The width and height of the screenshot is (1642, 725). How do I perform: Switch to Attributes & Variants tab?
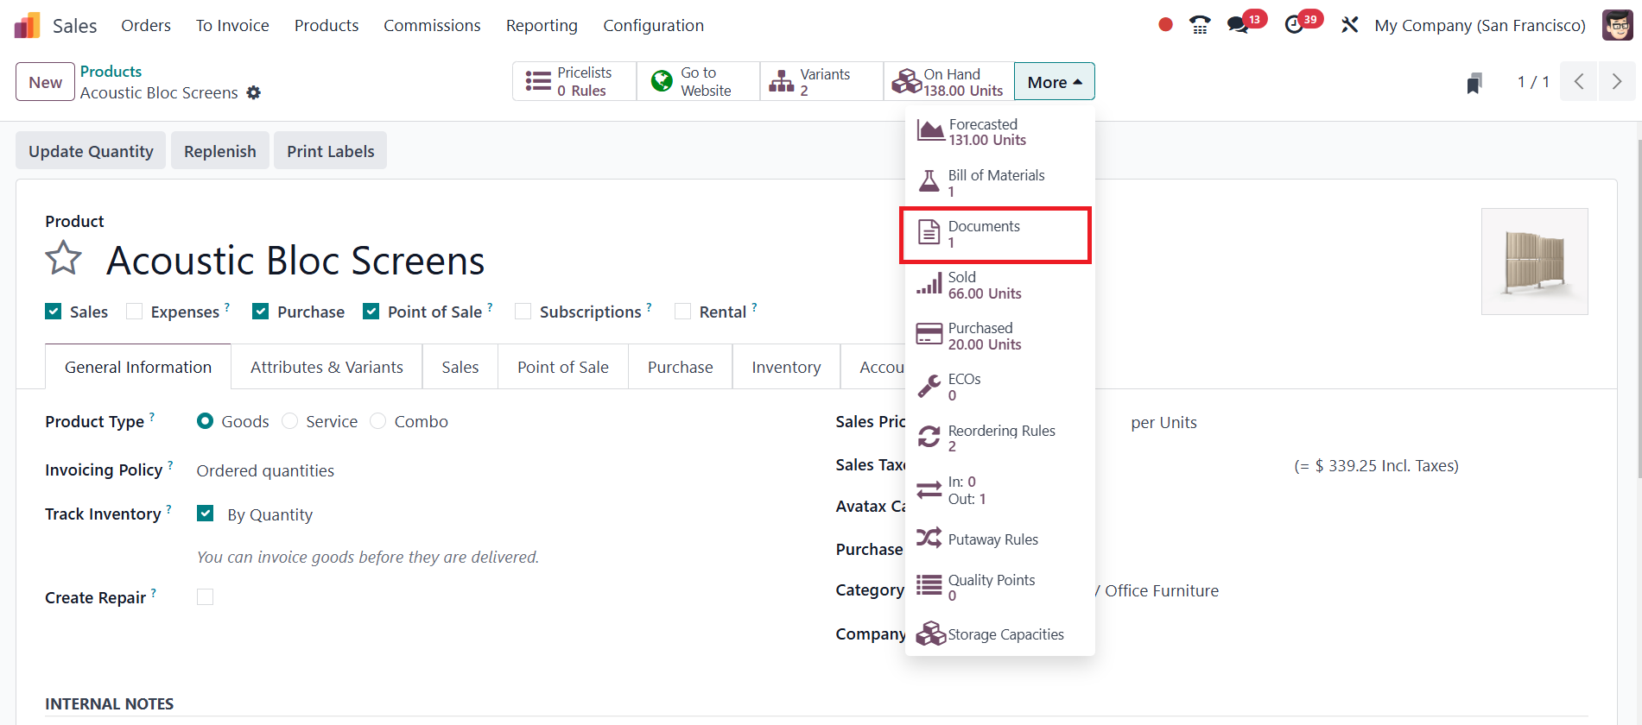tap(326, 367)
